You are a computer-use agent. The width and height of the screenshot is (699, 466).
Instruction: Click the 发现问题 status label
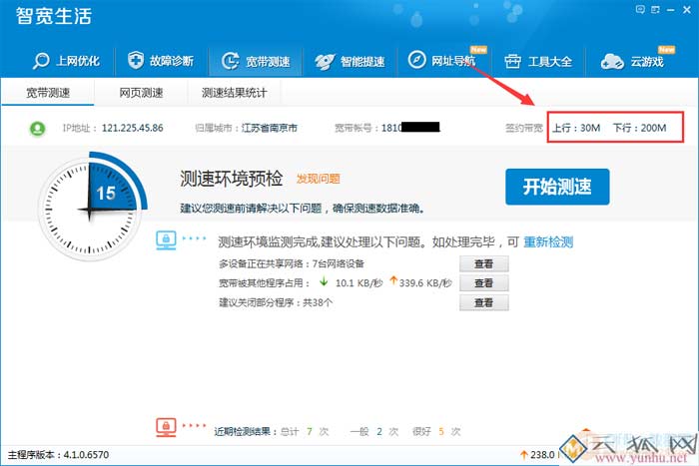[x=319, y=179]
